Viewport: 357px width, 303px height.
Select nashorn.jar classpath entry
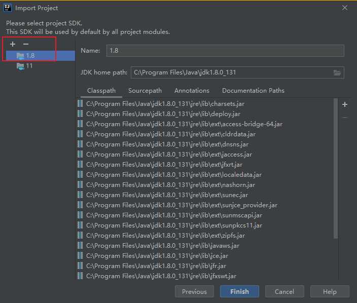[x=205, y=185]
